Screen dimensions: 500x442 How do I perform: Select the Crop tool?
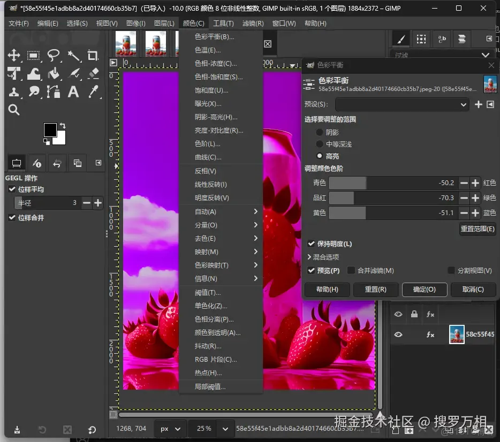[x=93, y=56]
